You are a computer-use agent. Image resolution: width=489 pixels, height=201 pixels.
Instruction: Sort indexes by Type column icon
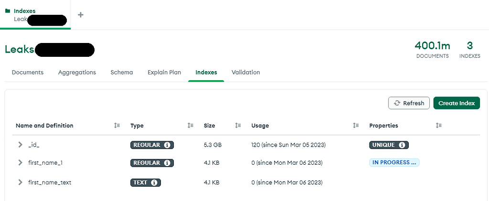point(190,126)
